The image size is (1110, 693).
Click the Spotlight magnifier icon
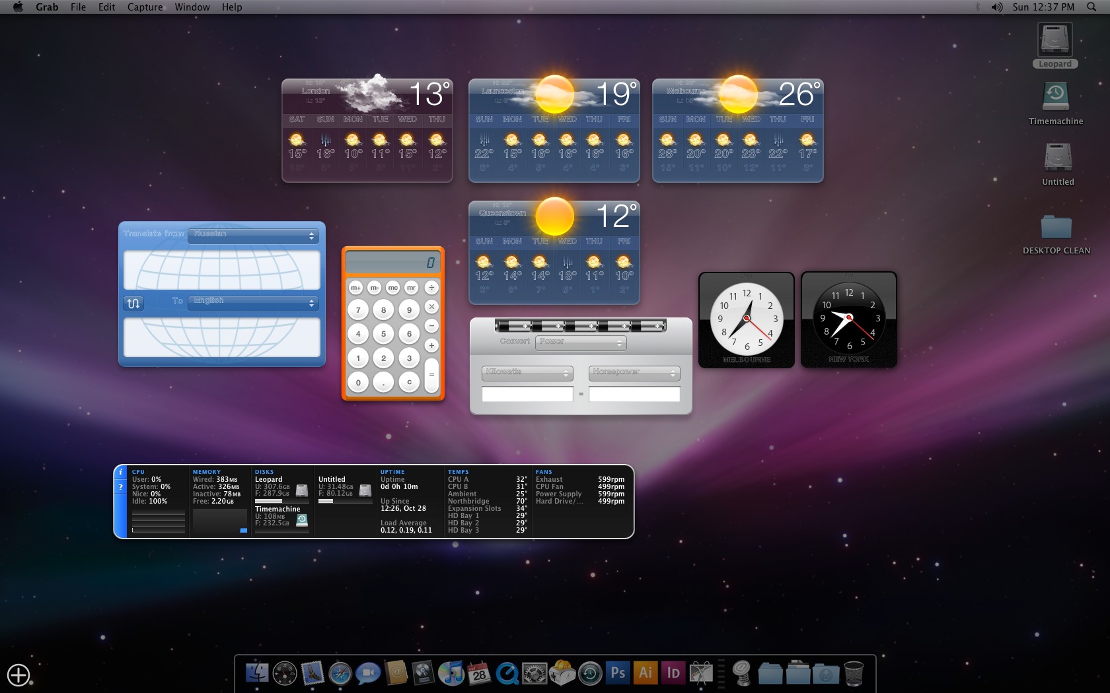coord(1091,7)
